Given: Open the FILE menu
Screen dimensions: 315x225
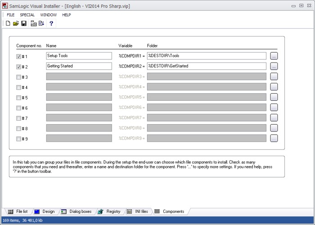Looking at the screenshot, I should pos(11,15).
